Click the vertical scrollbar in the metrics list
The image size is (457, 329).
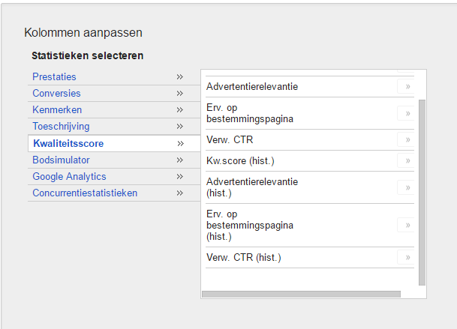[x=422, y=193]
